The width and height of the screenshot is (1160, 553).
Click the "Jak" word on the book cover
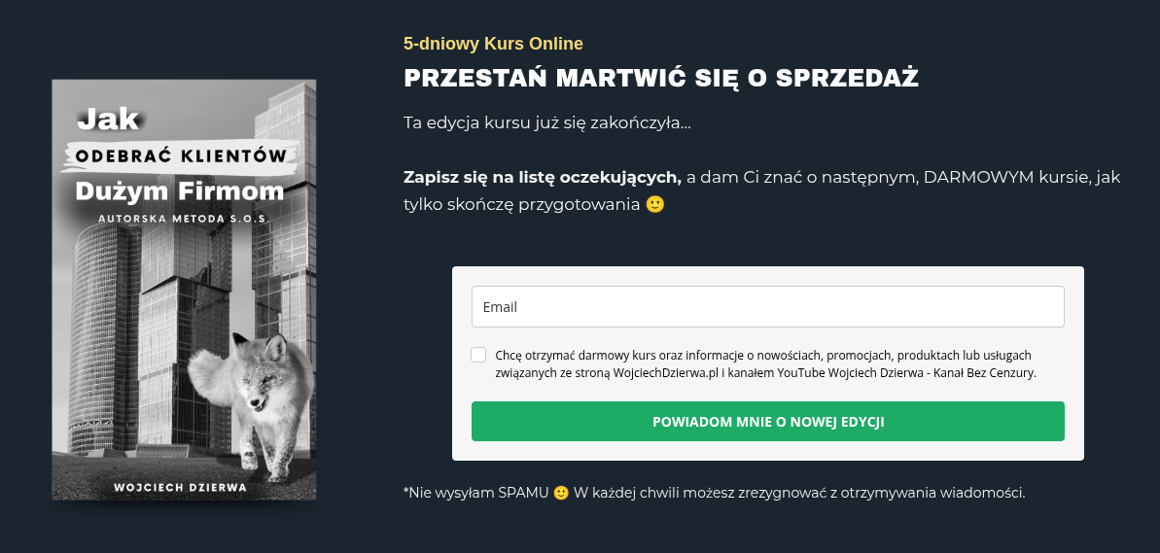[x=109, y=120]
